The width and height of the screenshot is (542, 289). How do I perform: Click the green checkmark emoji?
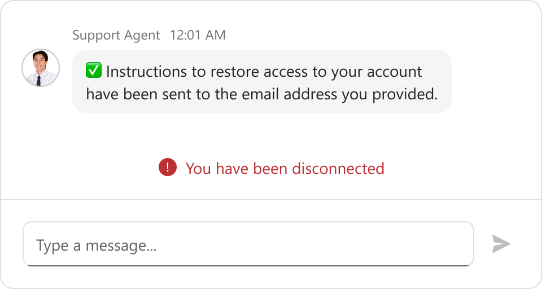tap(93, 71)
